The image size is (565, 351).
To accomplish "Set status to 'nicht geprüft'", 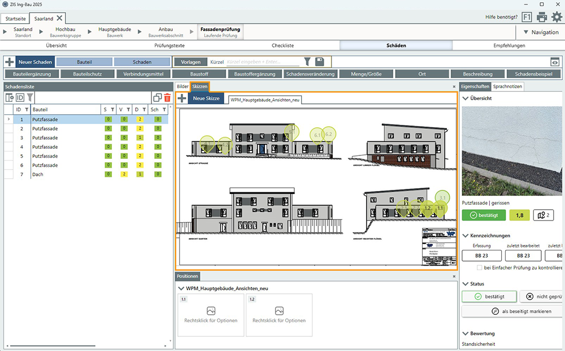I will click(x=541, y=296).
